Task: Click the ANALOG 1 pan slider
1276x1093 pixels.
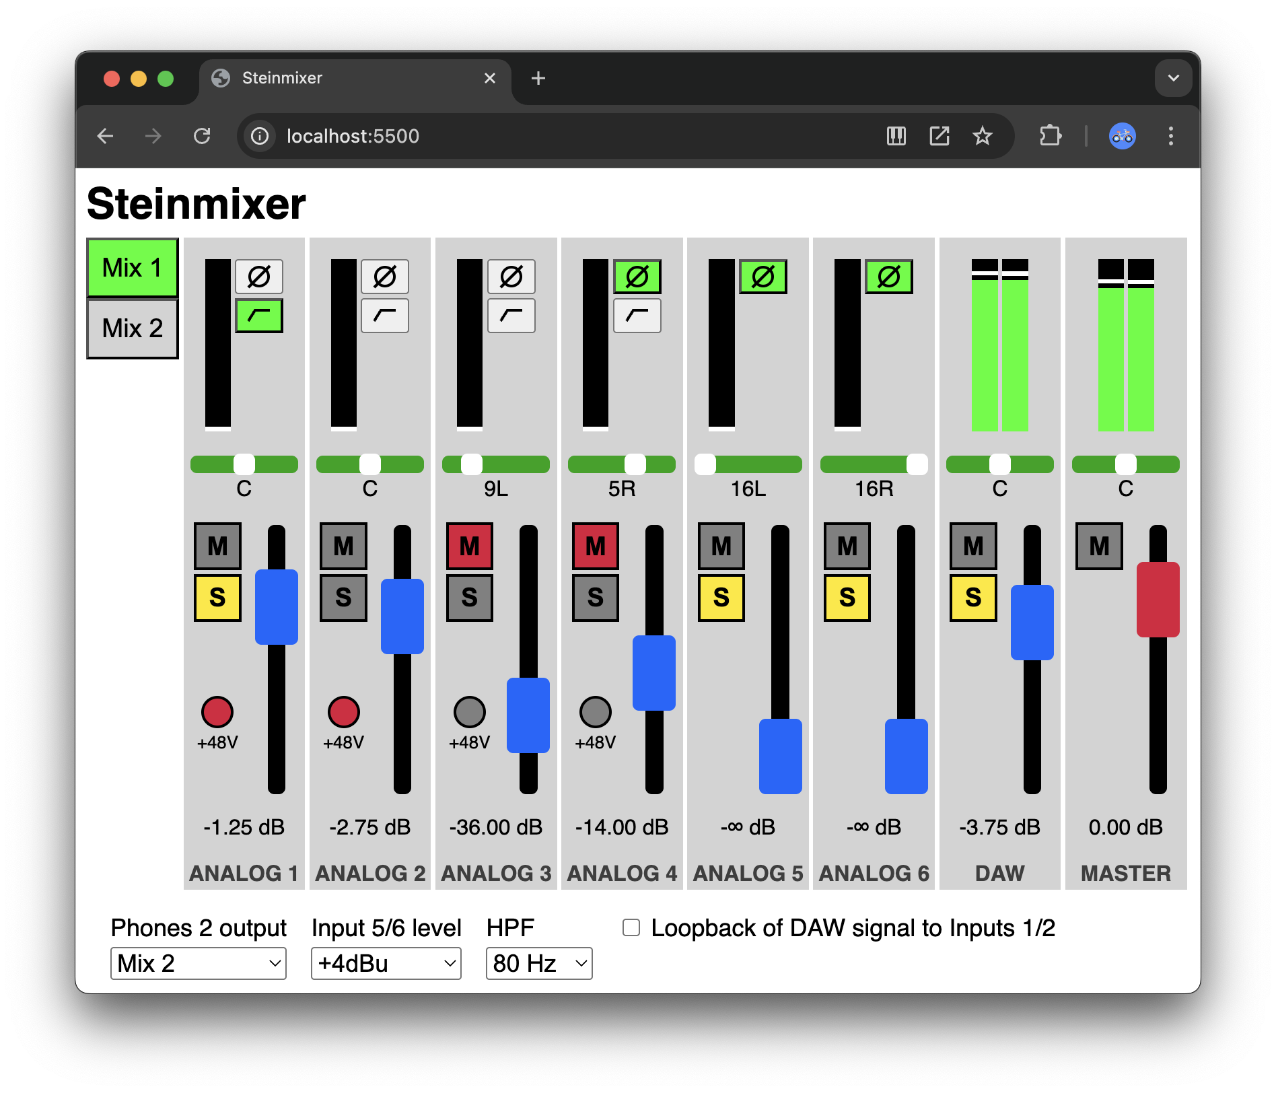Action: pyautogui.click(x=244, y=464)
